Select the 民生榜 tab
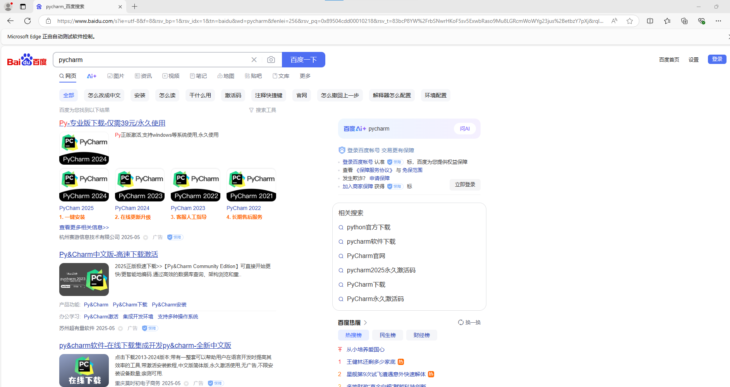Image resolution: width=730 pixels, height=387 pixels. point(388,335)
